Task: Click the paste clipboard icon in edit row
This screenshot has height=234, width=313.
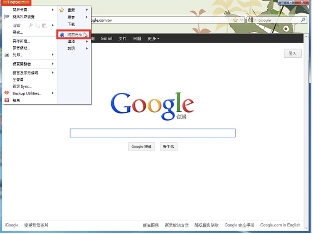Action: click(44, 25)
